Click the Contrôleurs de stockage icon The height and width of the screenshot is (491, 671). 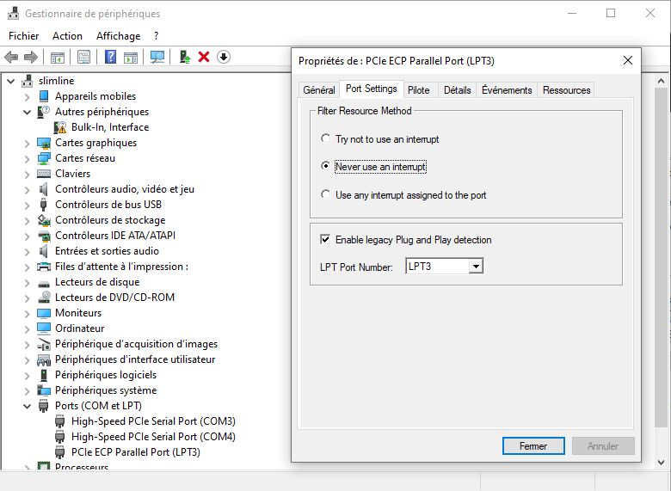(x=44, y=220)
